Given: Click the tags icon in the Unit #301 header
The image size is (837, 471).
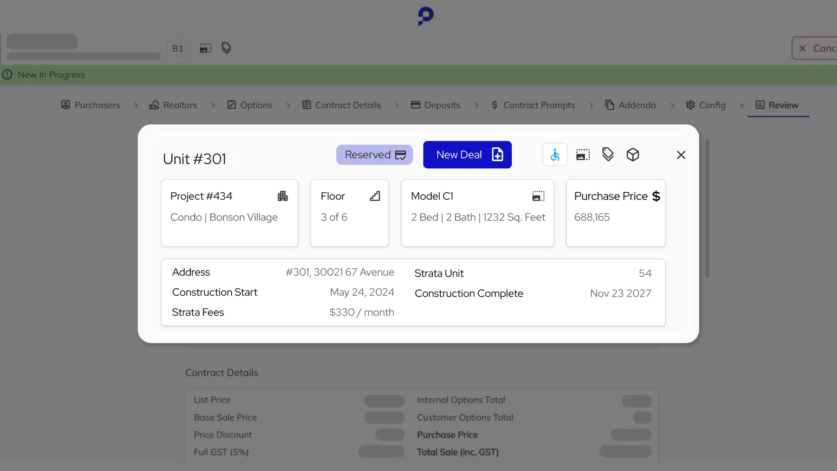Looking at the screenshot, I should [x=608, y=154].
